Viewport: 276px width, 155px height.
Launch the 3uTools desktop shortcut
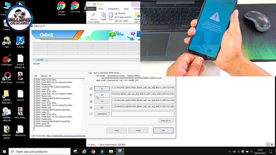pos(20,42)
